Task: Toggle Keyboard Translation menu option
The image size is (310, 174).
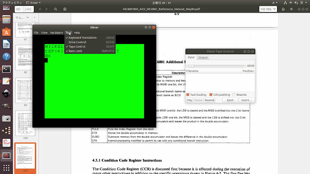Action: tap(90, 38)
